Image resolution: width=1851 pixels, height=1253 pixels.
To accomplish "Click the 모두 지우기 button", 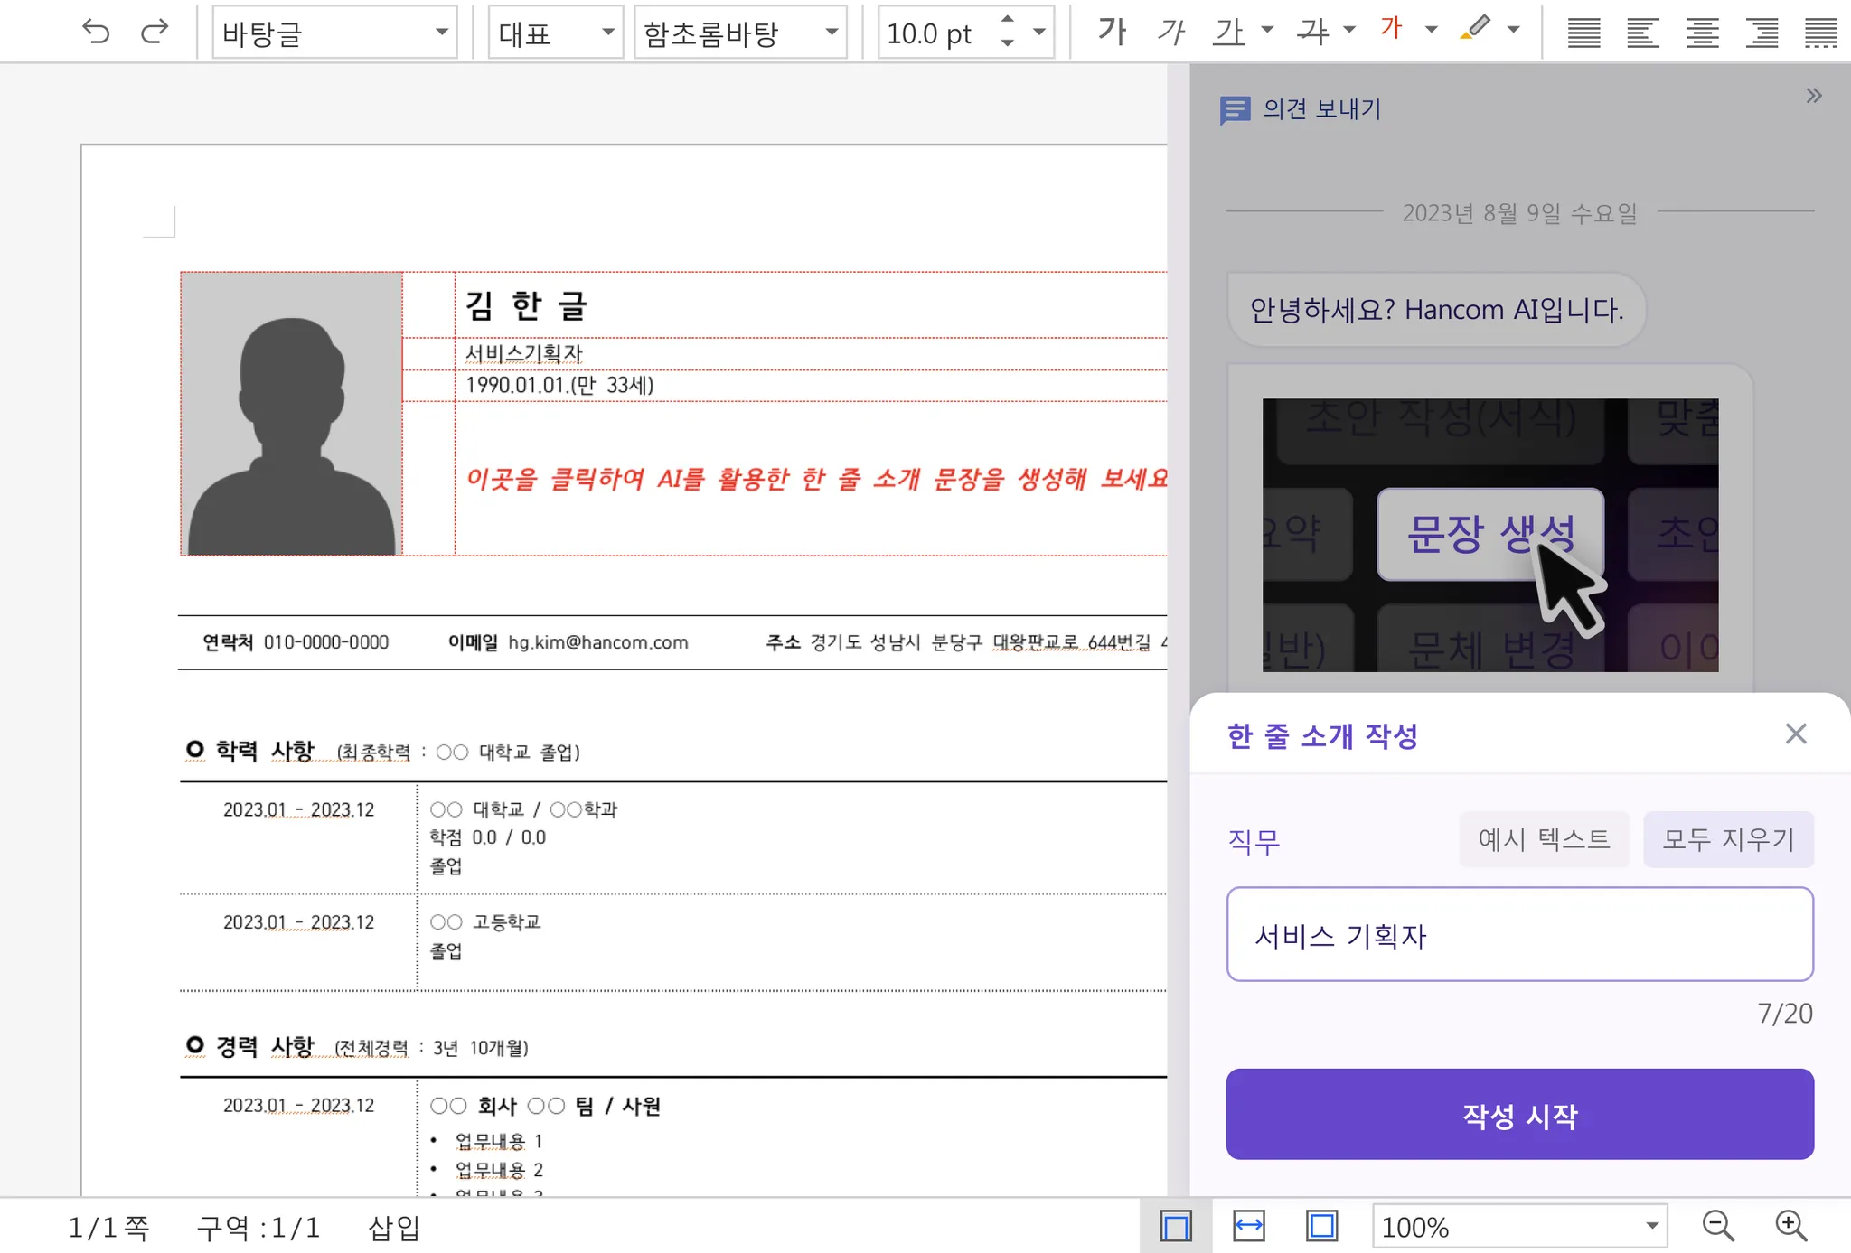I will 1727,839.
